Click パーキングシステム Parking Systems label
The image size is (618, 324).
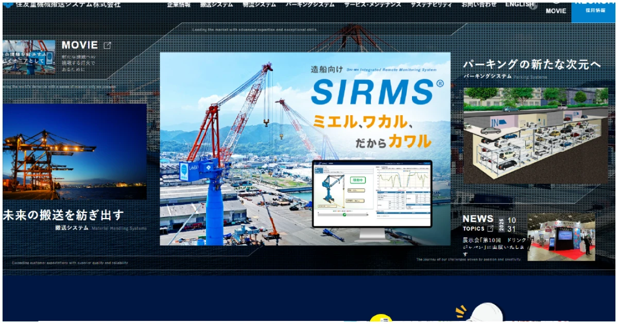click(x=505, y=76)
